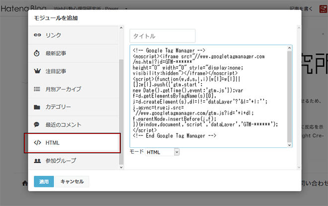Click module list scroll up arrow

[121, 28]
